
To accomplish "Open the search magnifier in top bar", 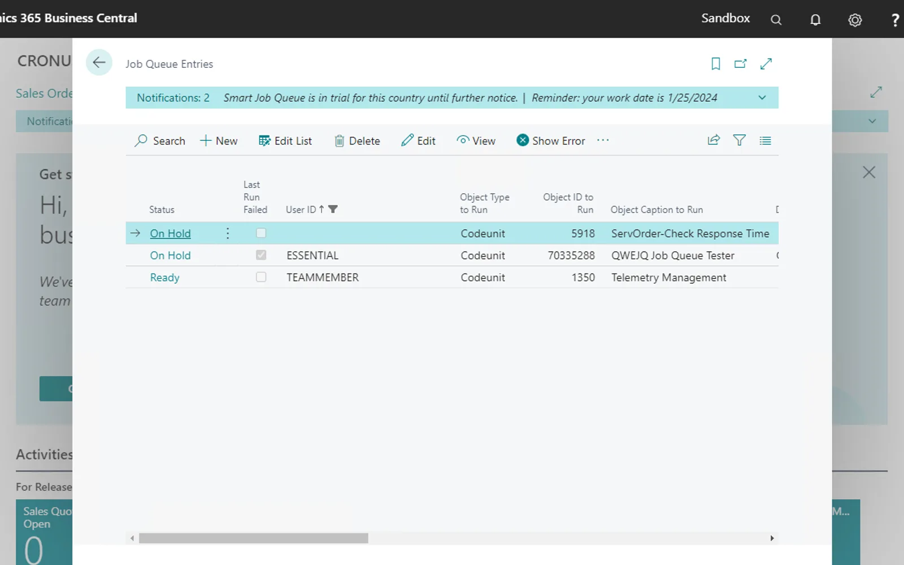I will click(x=776, y=20).
